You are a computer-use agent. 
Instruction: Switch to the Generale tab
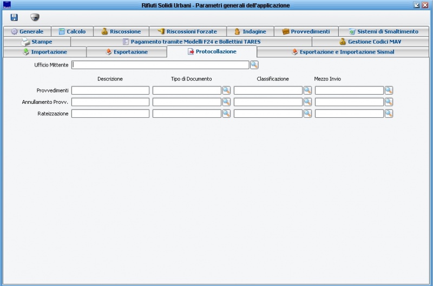(28, 31)
